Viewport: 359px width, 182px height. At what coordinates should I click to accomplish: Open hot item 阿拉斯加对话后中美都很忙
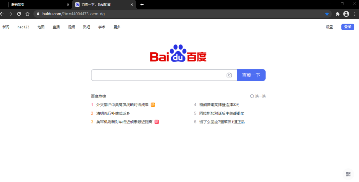pyautogui.click(x=222, y=113)
